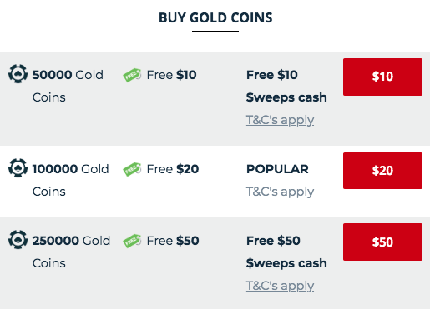Select the 100000 Gold Coins label

click(x=70, y=180)
